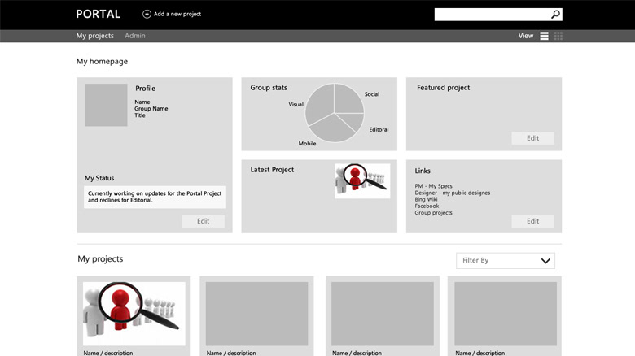The width and height of the screenshot is (635, 356).
Task: Open first project thumbnail with magnifier image
Action: pyautogui.click(x=134, y=314)
